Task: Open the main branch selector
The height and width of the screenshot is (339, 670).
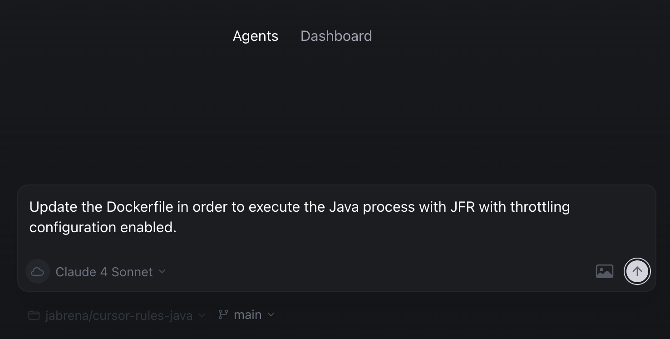Action: click(247, 315)
